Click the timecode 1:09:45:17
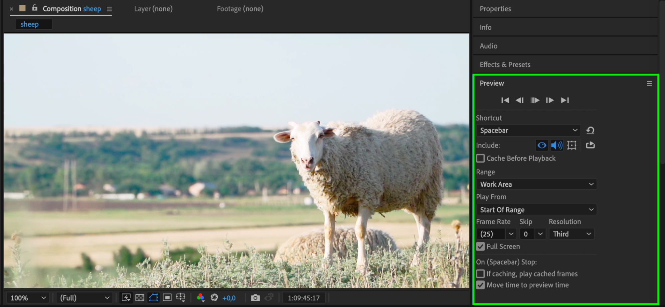665x307 pixels. (304, 298)
